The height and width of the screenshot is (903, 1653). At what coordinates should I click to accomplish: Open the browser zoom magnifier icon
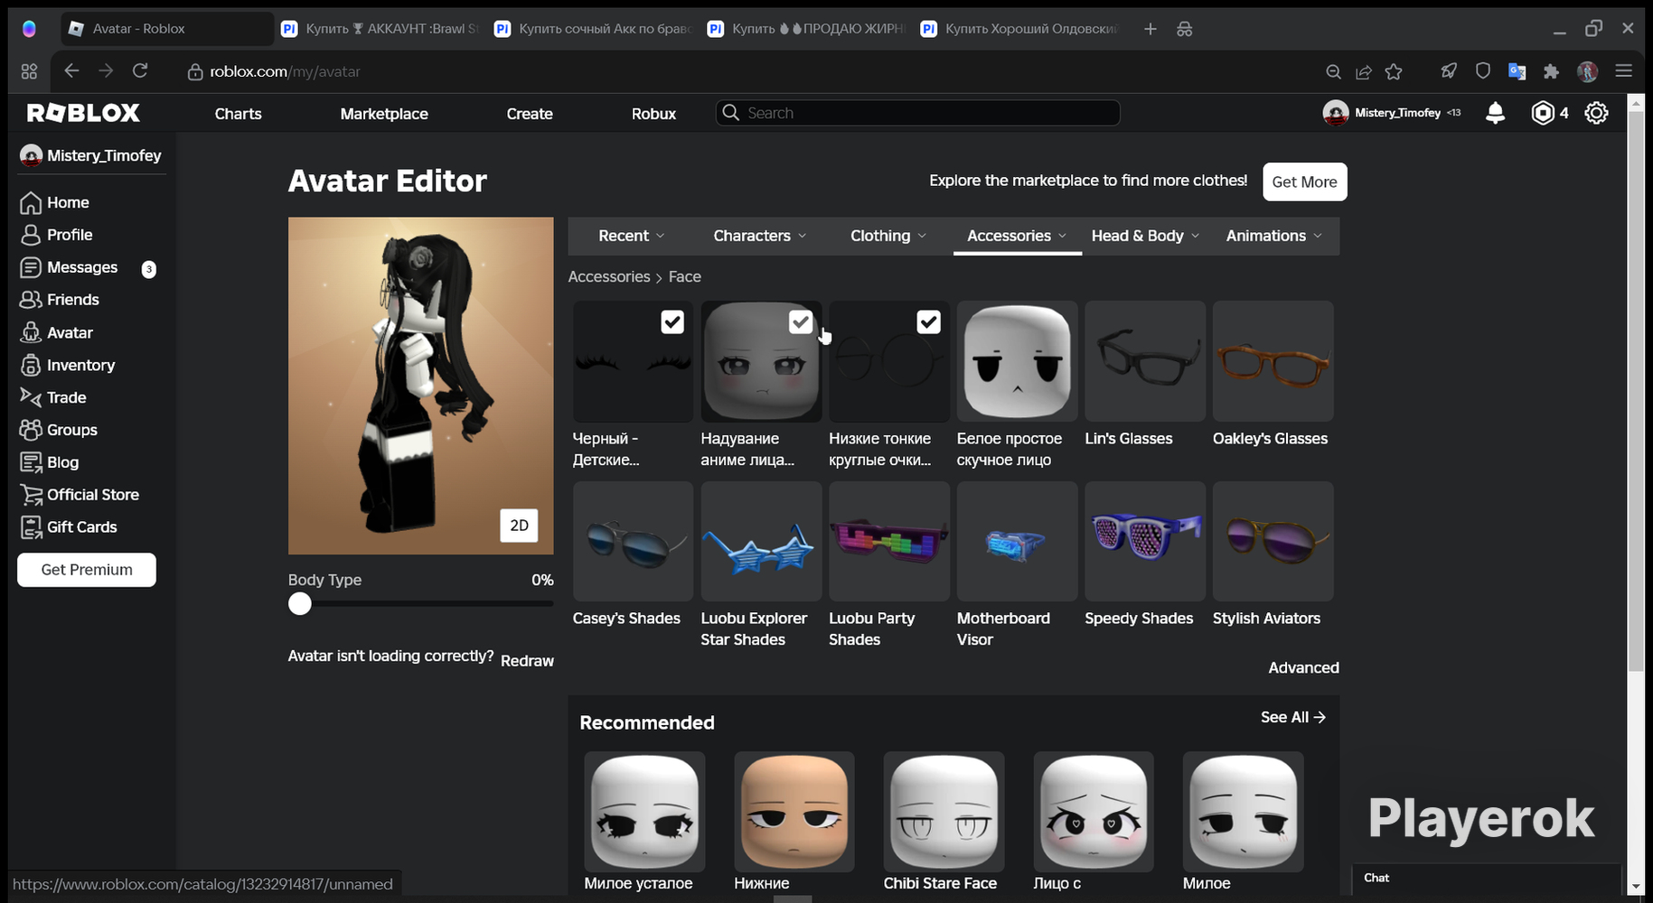pyautogui.click(x=1333, y=71)
